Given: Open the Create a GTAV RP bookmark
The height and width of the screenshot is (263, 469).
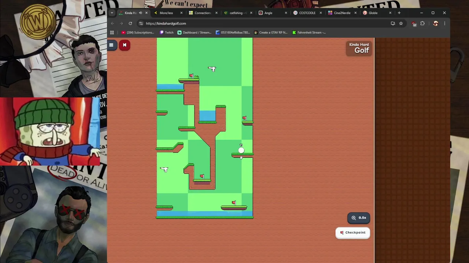Looking at the screenshot, I should (x=271, y=33).
